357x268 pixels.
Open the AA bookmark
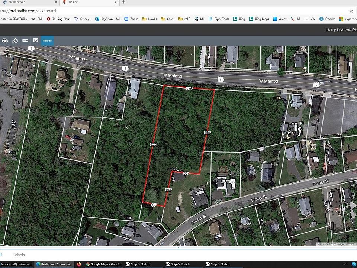point(296,19)
